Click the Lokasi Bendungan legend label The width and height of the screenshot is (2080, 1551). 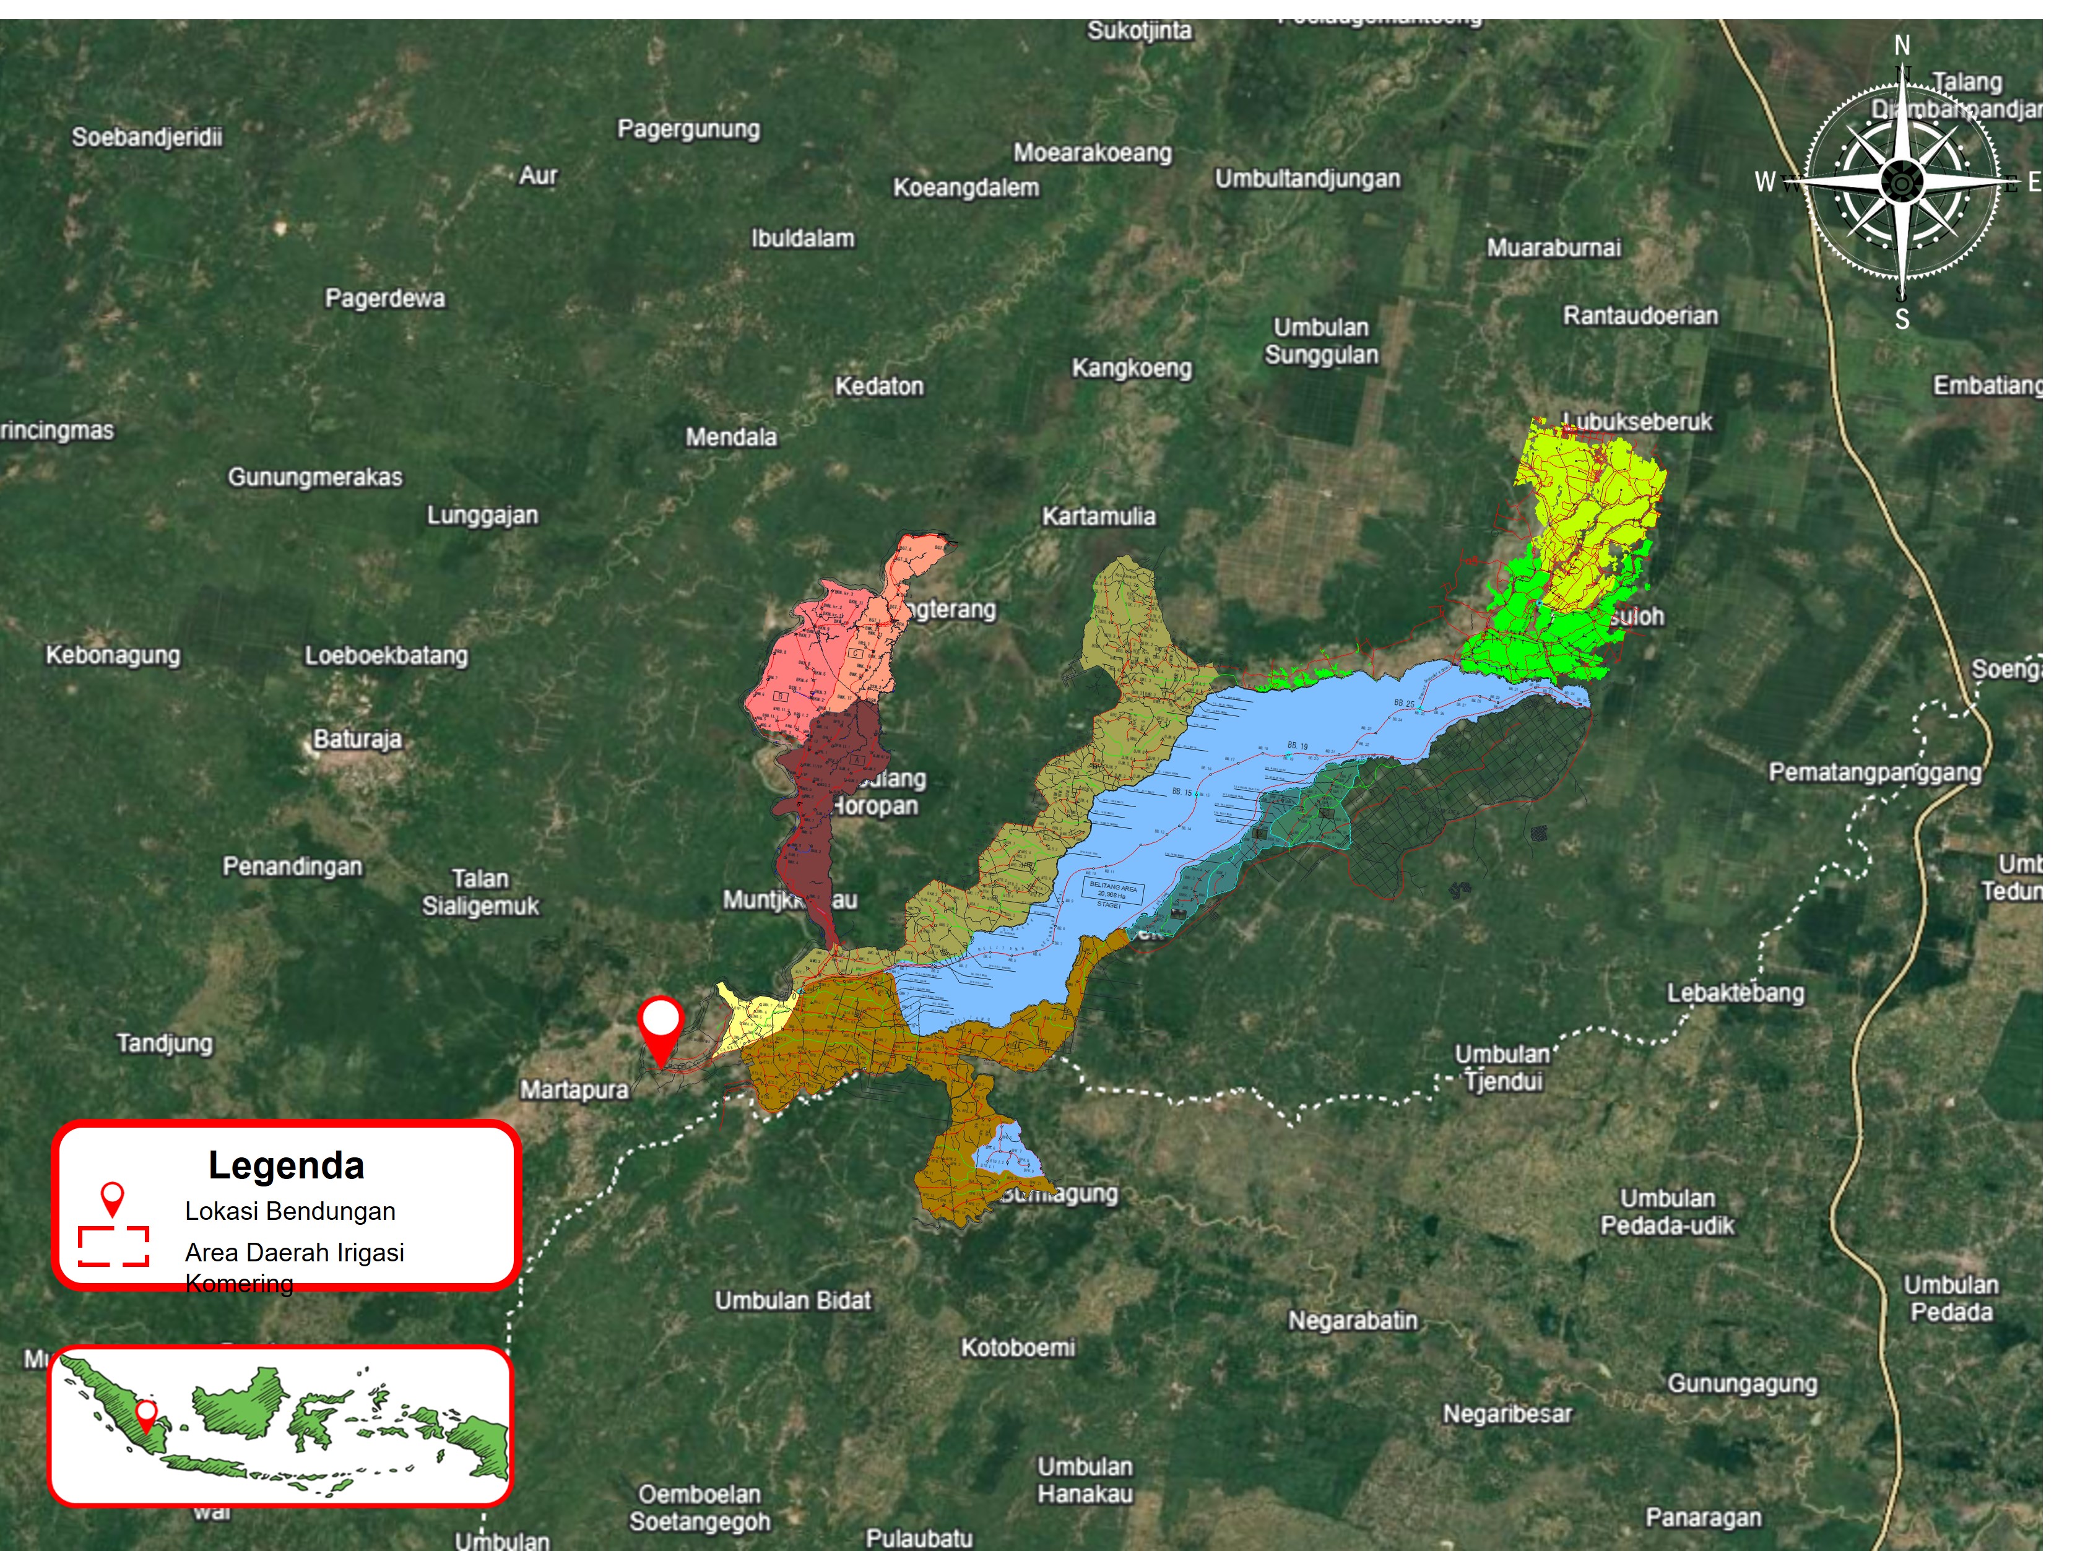coord(290,1211)
